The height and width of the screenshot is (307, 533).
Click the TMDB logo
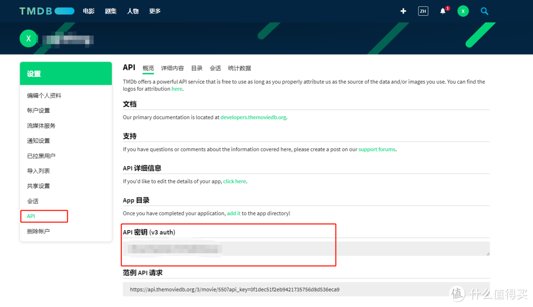(x=47, y=11)
